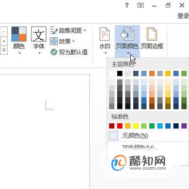The height and width of the screenshot is (189, 189).
Task: Select the orange standard color
Action: 128,126
